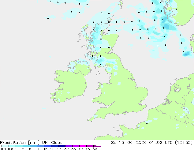Click the 1–2 mm legend color swatch
194x150 pixels.
tap(19, 146)
